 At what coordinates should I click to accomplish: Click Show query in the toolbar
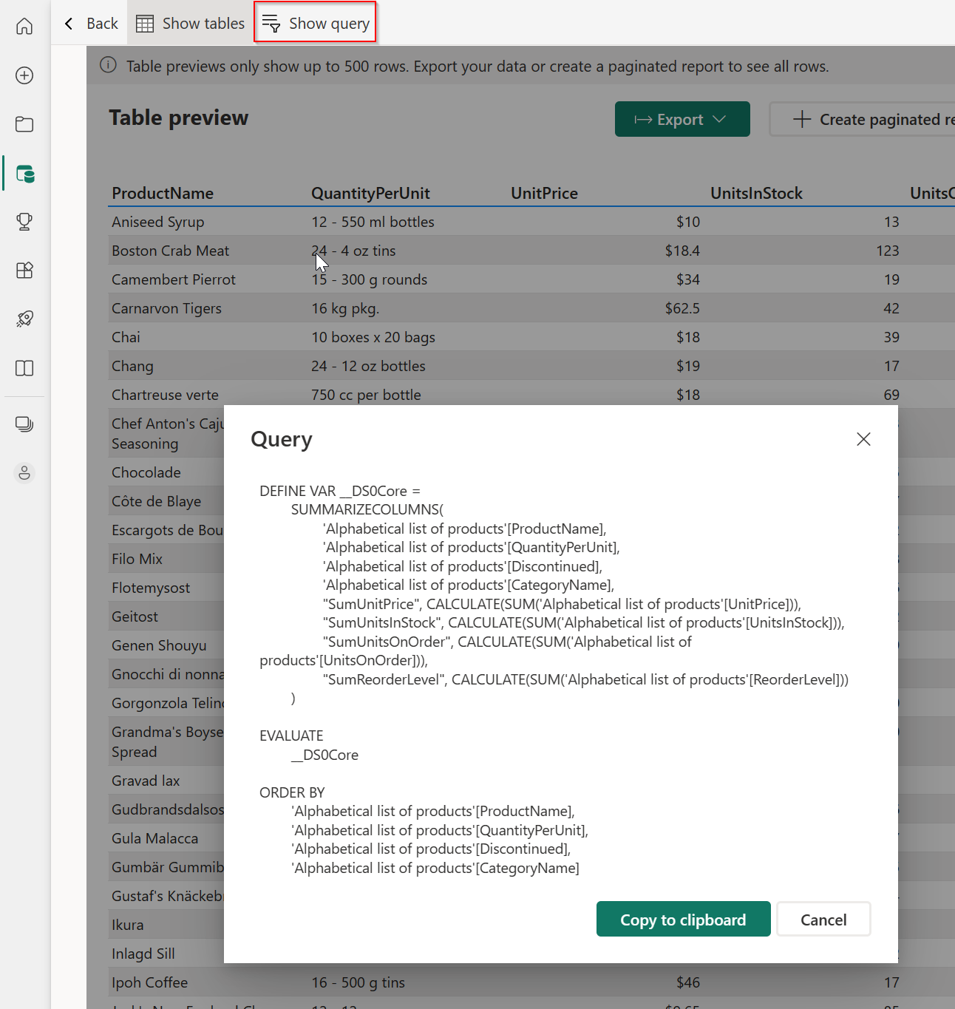(315, 23)
